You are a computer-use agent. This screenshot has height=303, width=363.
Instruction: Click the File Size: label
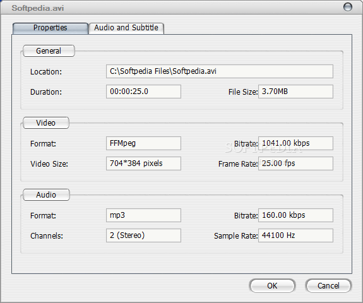tap(243, 92)
